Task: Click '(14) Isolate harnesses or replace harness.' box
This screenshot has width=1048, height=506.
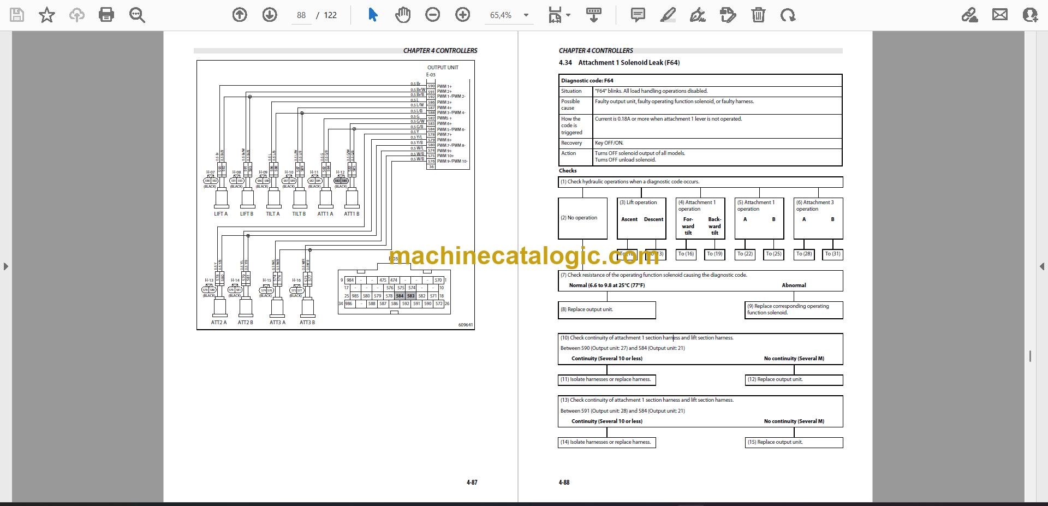Action: 607,442
